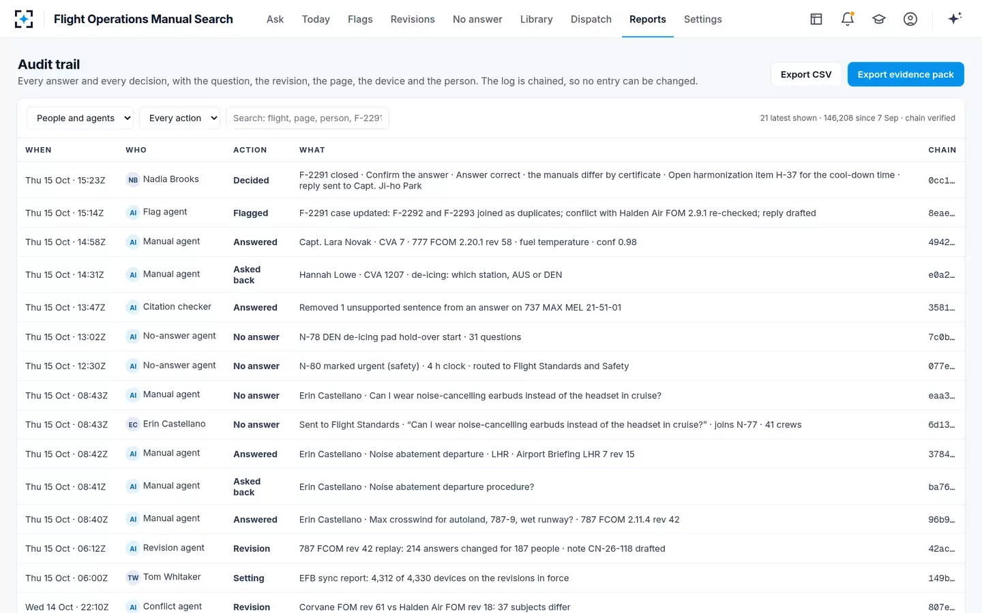Click chain hash 42ac…

[942, 549]
